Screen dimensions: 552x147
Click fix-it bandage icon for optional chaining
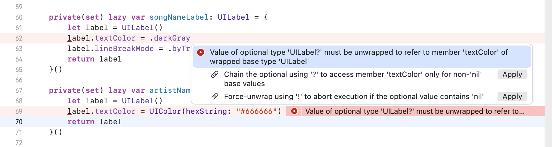tap(215, 74)
